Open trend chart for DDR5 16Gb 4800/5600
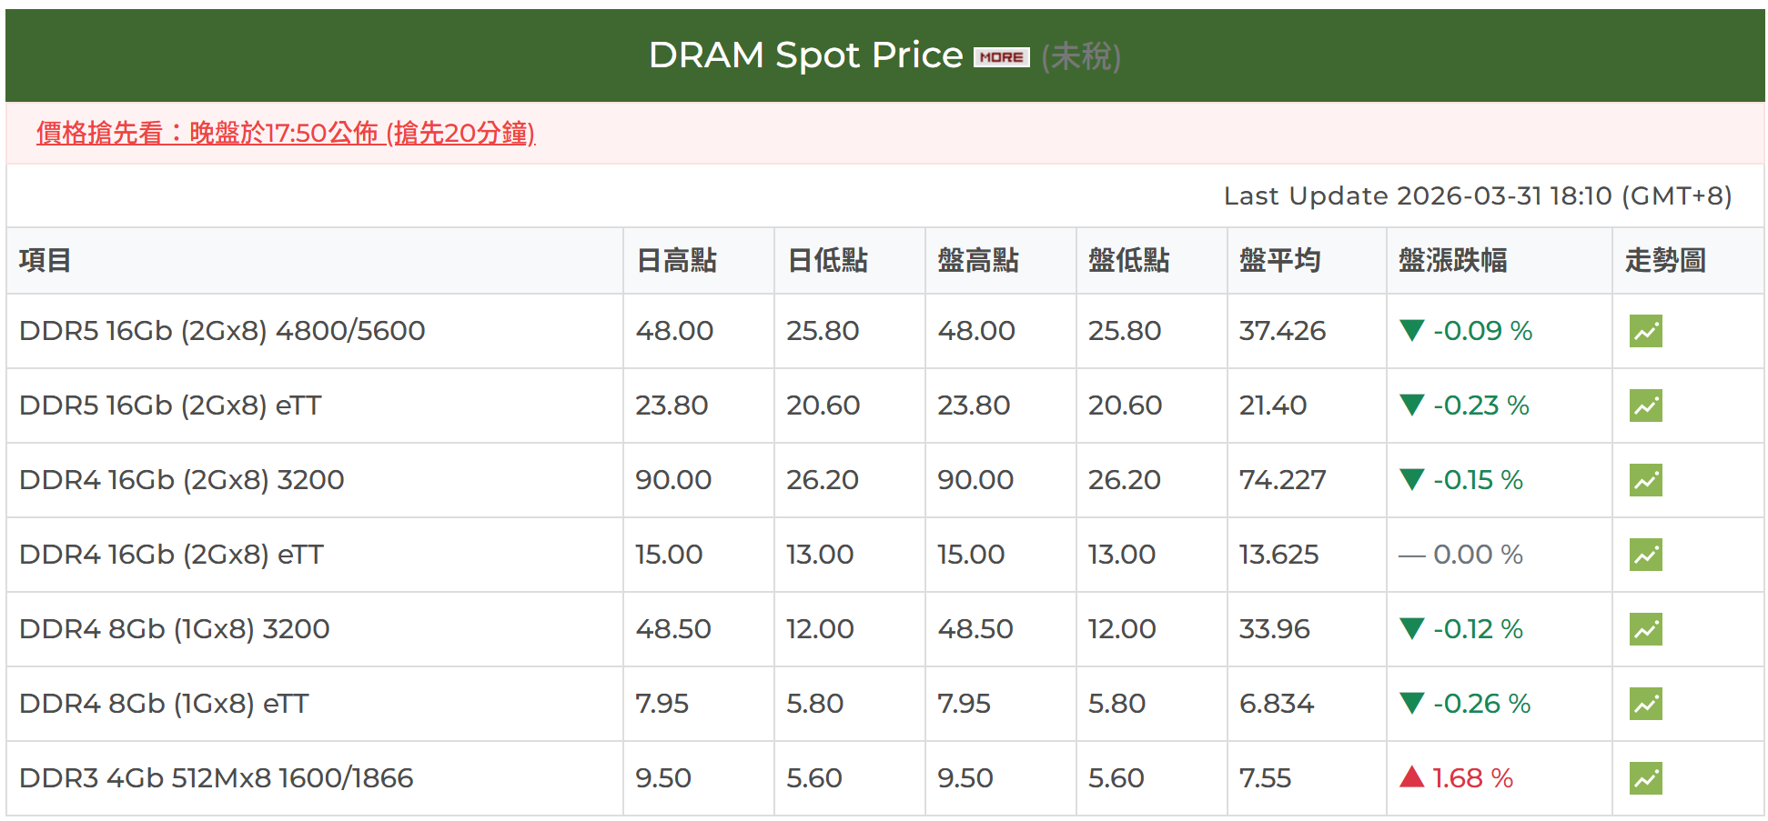 click(1645, 331)
